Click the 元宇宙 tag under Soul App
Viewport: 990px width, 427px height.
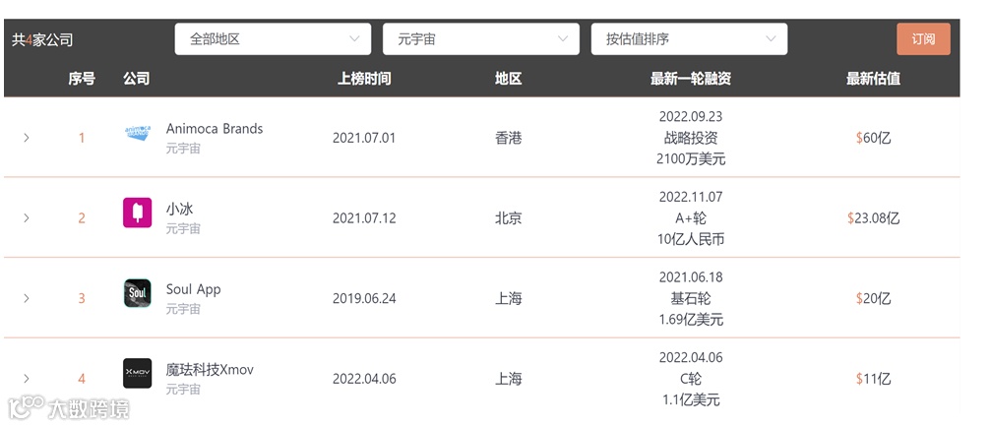[183, 309]
